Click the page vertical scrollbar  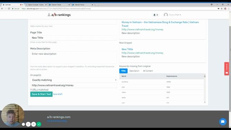[x=230, y=69]
